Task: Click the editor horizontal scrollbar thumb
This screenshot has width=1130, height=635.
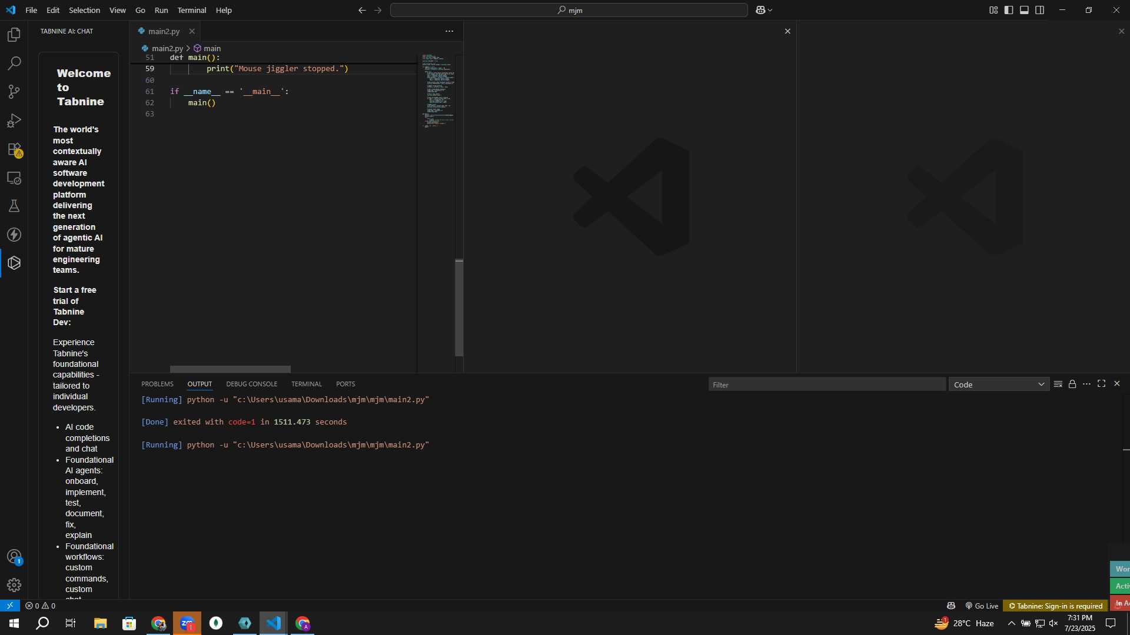Action: [x=230, y=369]
